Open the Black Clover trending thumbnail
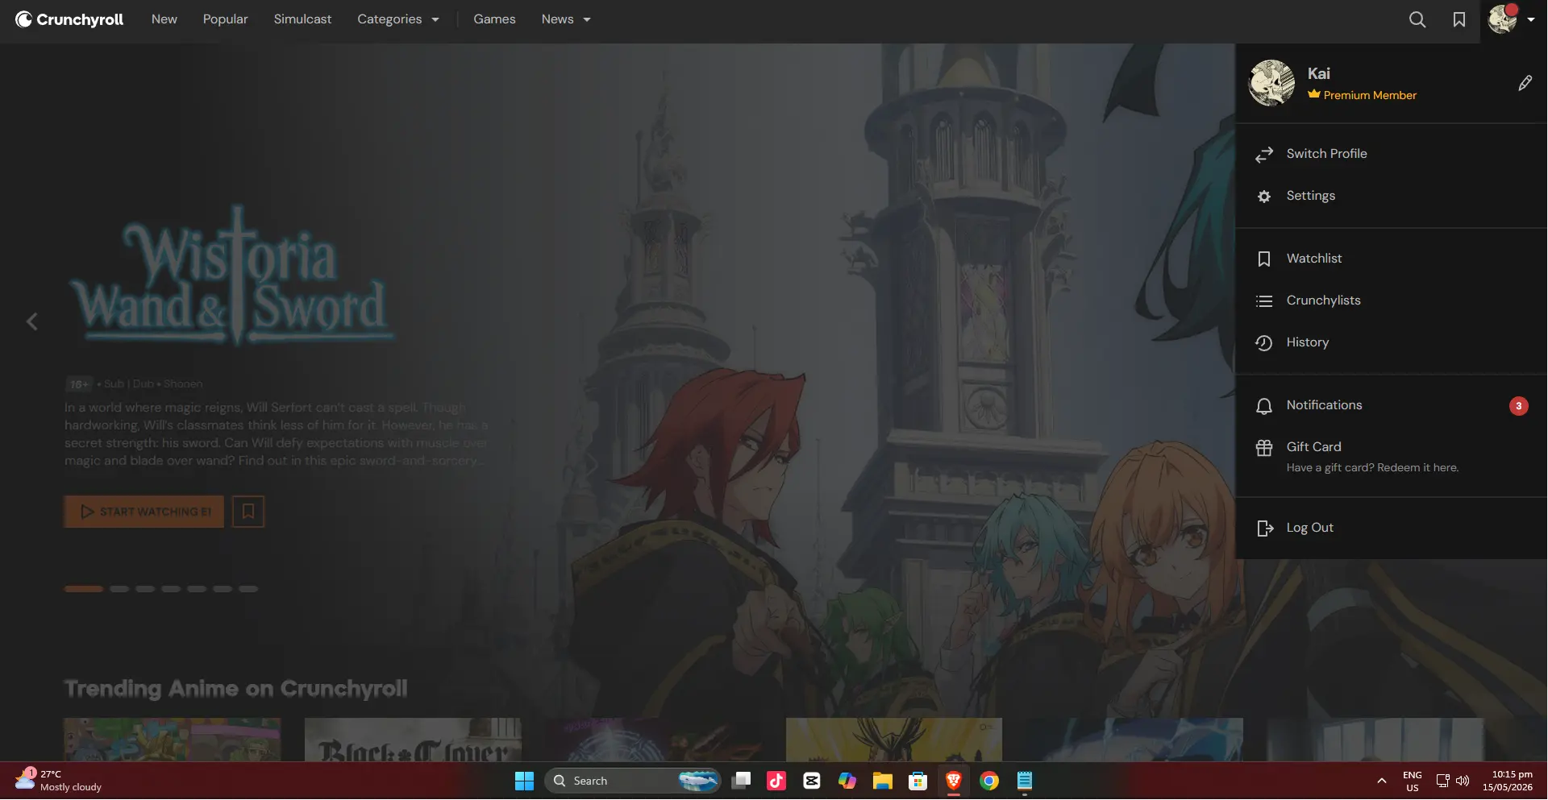This screenshot has width=1548, height=800. 413,740
